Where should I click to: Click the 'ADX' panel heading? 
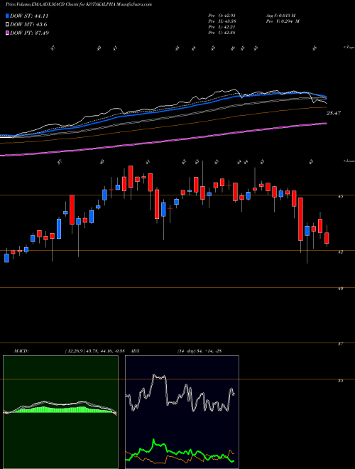tap(135, 351)
